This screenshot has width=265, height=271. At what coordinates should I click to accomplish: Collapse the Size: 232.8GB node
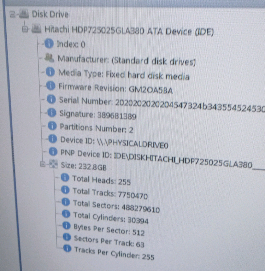(x=43, y=164)
